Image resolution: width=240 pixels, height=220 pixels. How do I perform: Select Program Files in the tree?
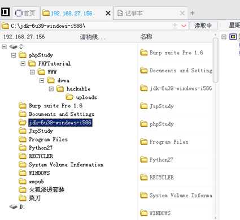(x=43, y=139)
